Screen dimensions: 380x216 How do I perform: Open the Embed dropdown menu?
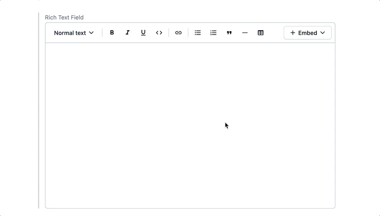pyautogui.click(x=308, y=33)
